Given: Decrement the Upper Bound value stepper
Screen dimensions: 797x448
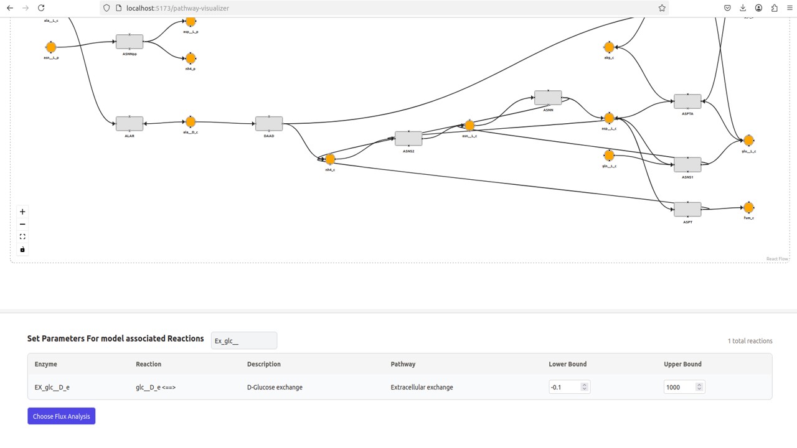Looking at the screenshot, I should point(699,390).
